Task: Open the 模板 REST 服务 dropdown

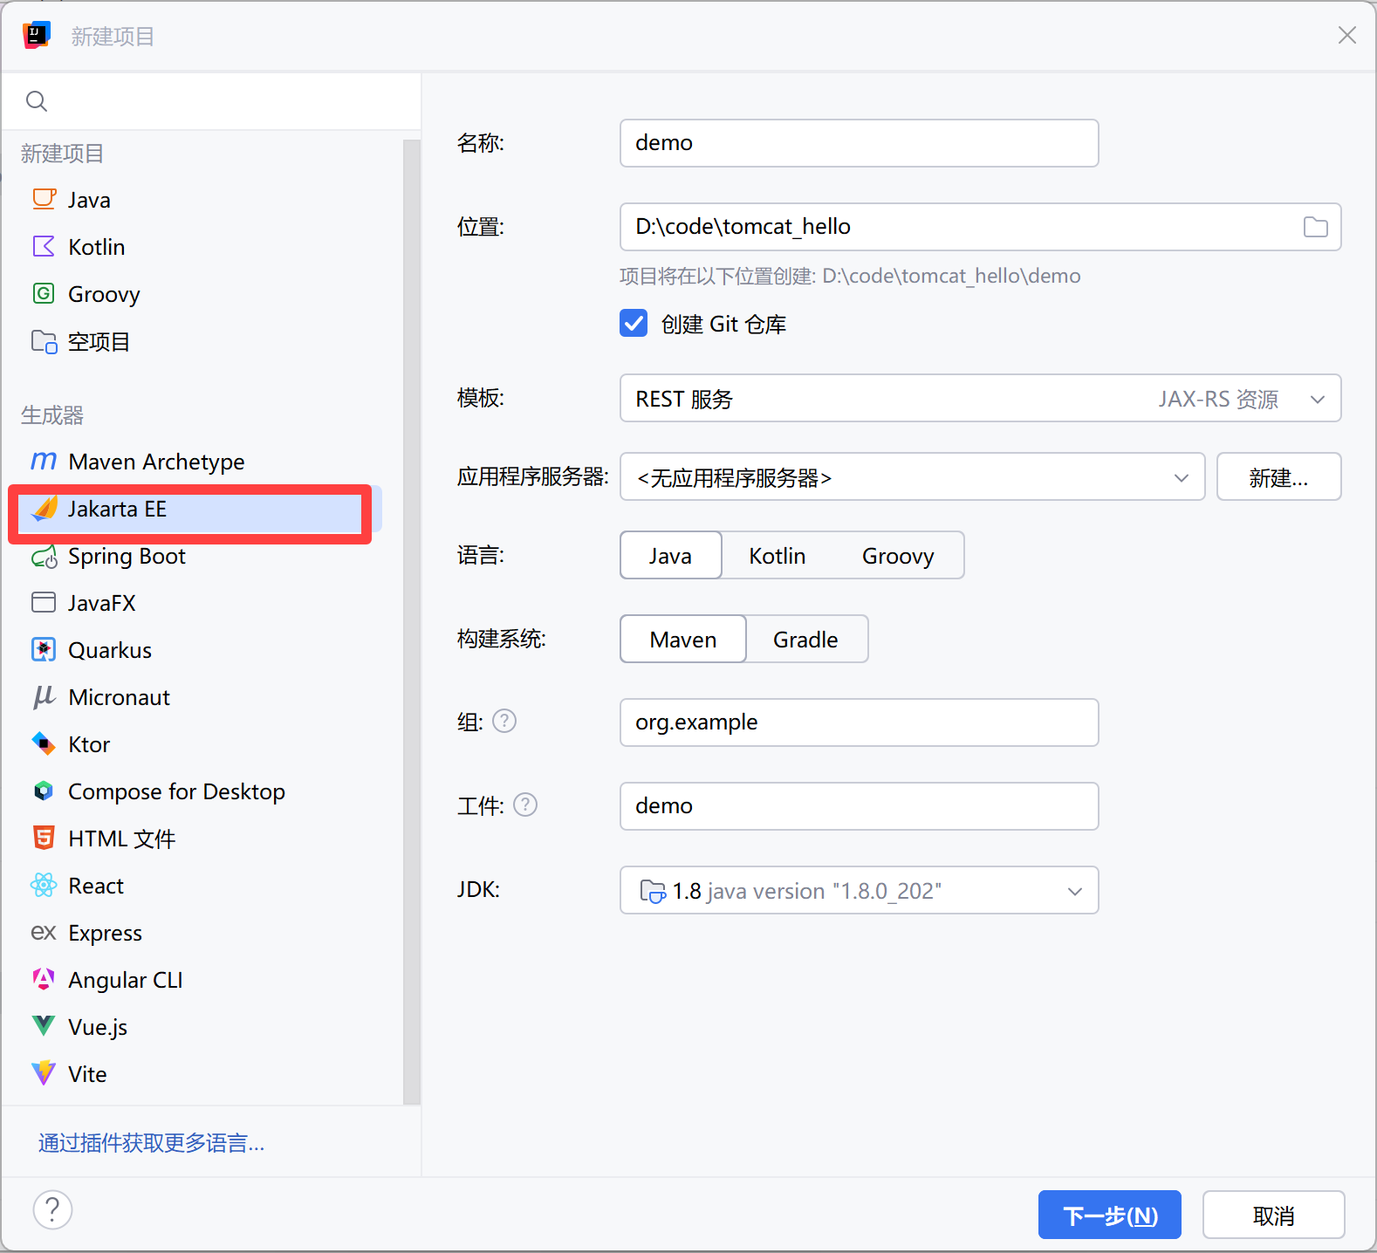Action: point(980,398)
